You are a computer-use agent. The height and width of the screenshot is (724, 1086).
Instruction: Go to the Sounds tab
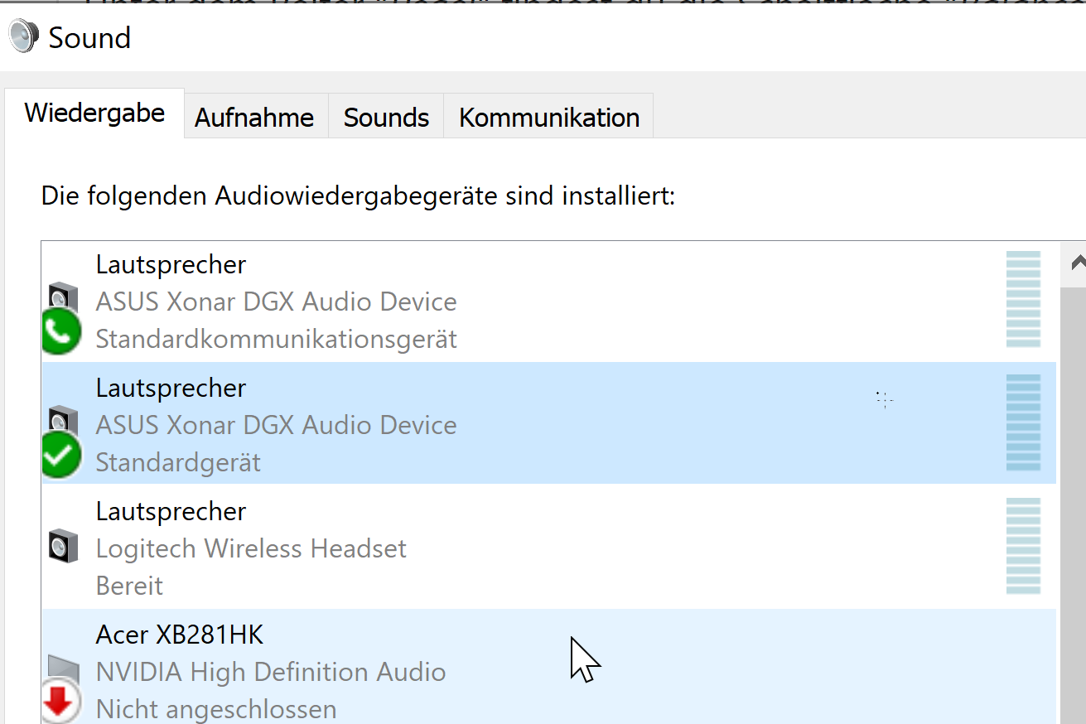coord(386,118)
